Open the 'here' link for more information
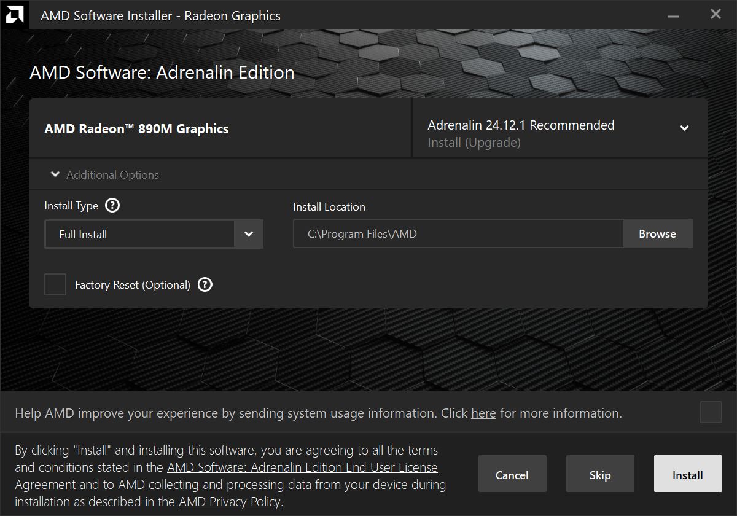The height and width of the screenshot is (516, 737). (483, 413)
